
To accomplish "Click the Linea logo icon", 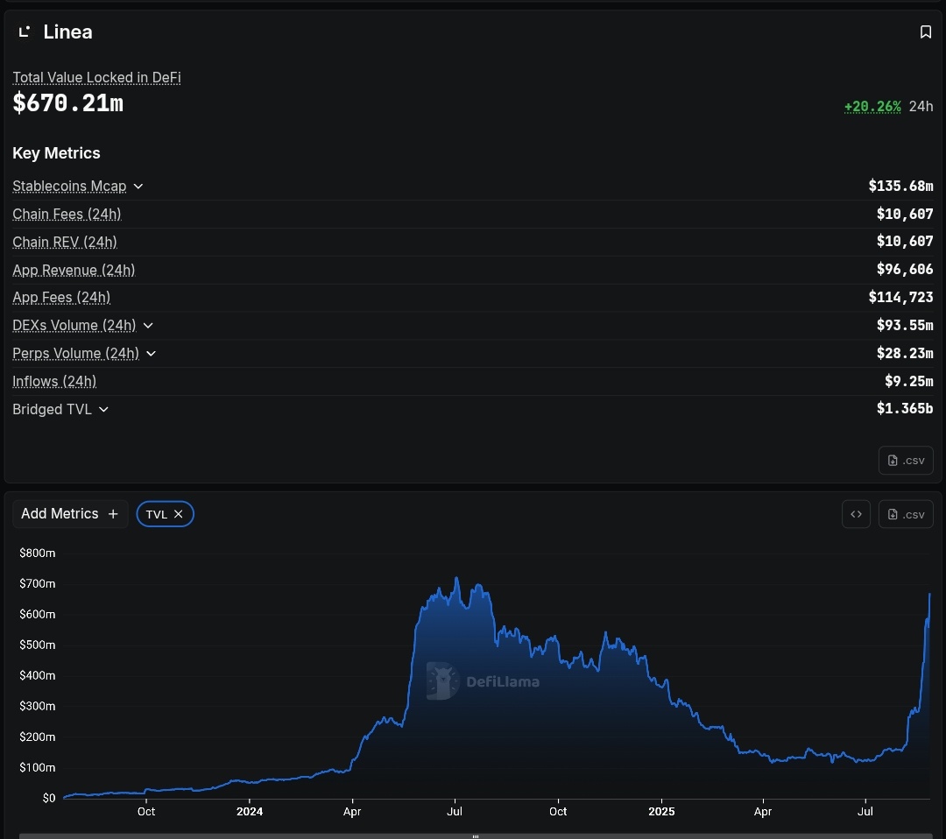I will click(x=25, y=32).
